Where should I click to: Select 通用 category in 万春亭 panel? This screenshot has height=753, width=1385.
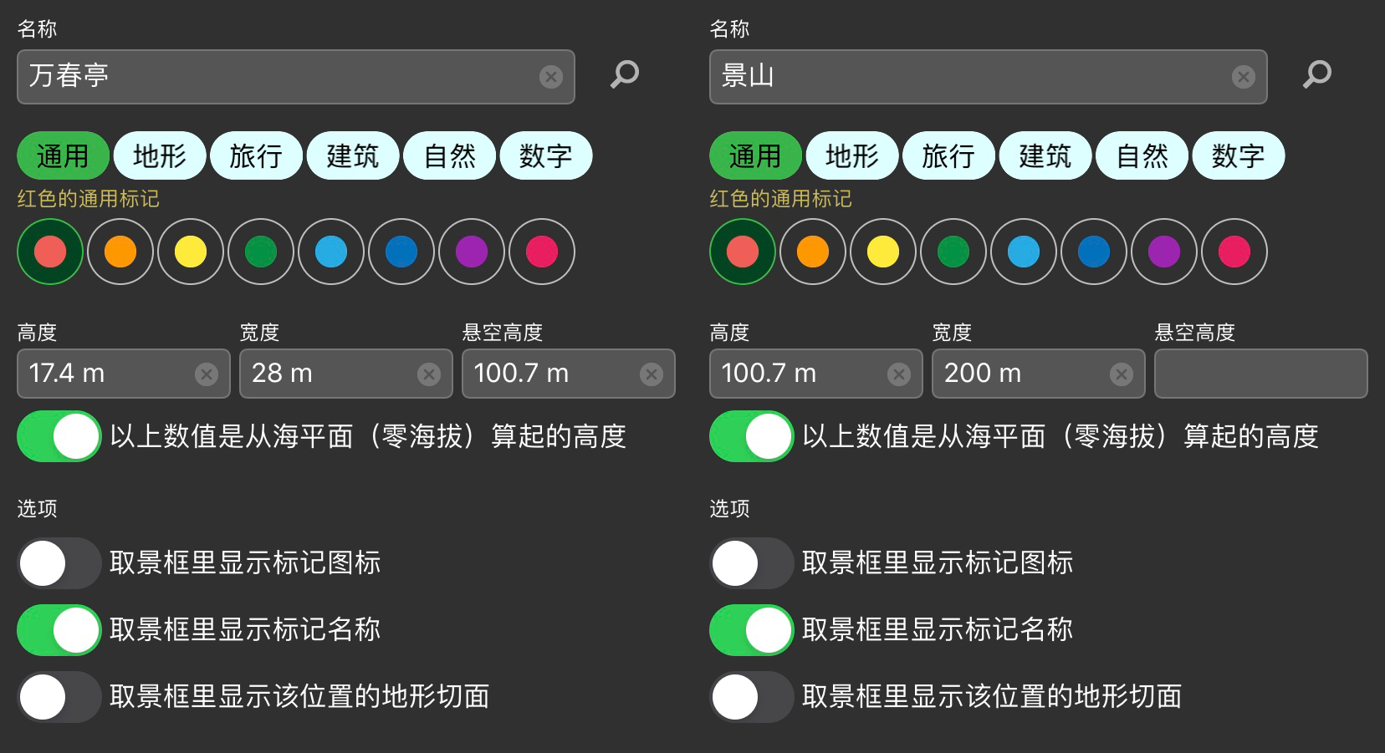pyautogui.click(x=63, y=155)
